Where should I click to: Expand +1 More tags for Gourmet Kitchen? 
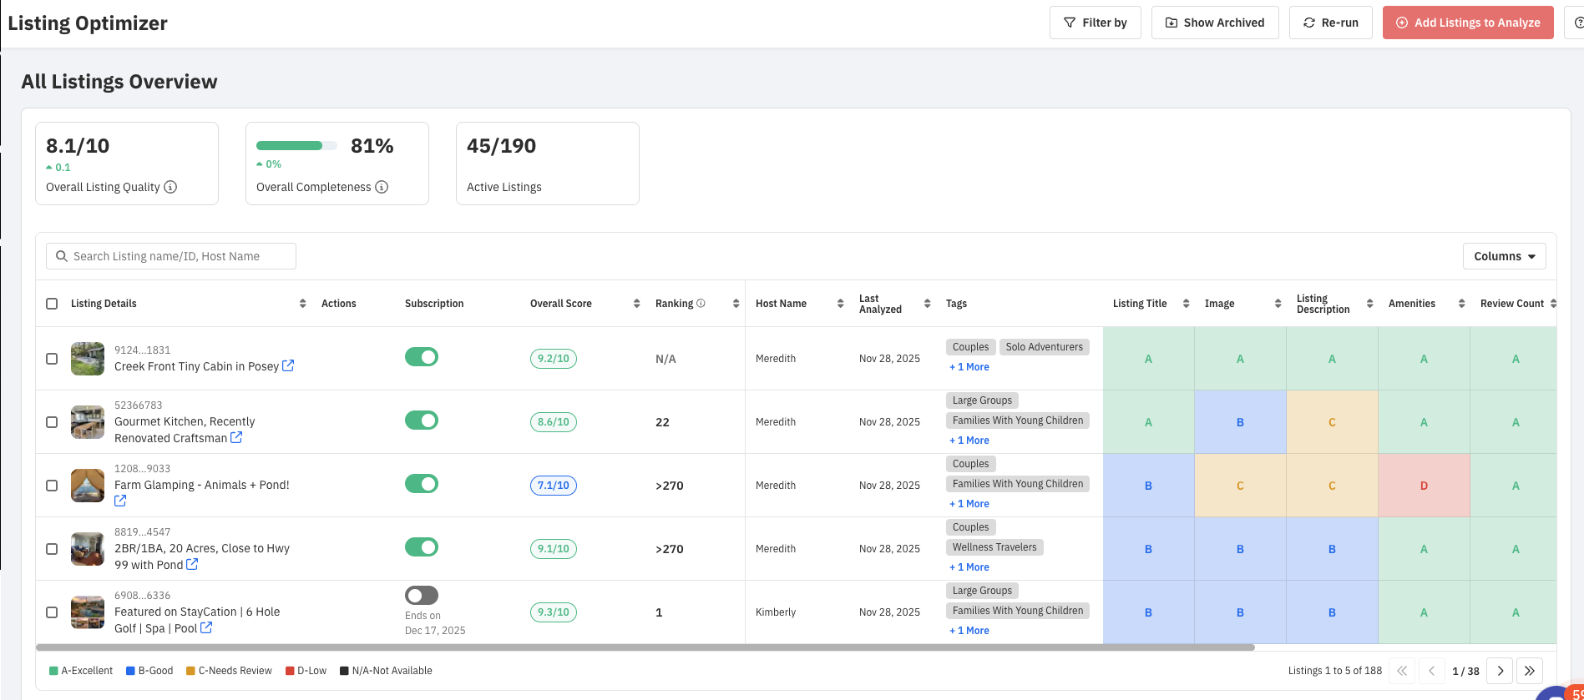969,441
